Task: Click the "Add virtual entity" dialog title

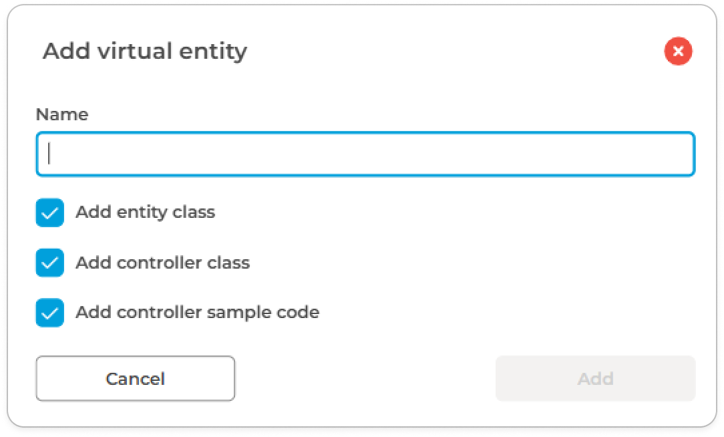Action: 145,51
